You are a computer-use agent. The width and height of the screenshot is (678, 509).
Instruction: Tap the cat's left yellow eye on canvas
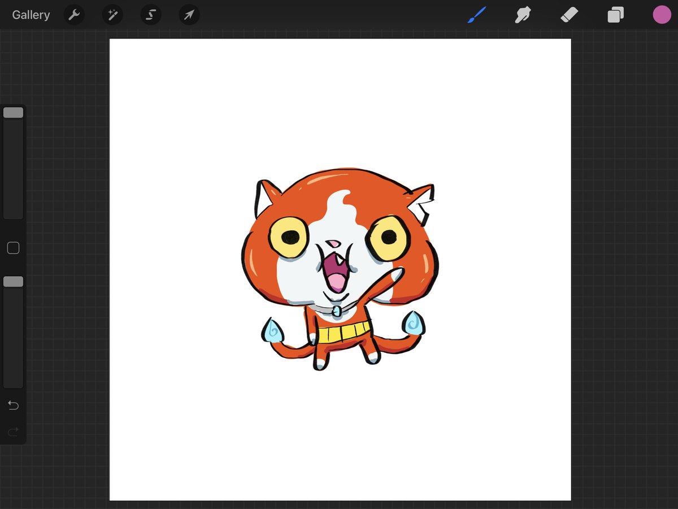click(x=289, y=236)
